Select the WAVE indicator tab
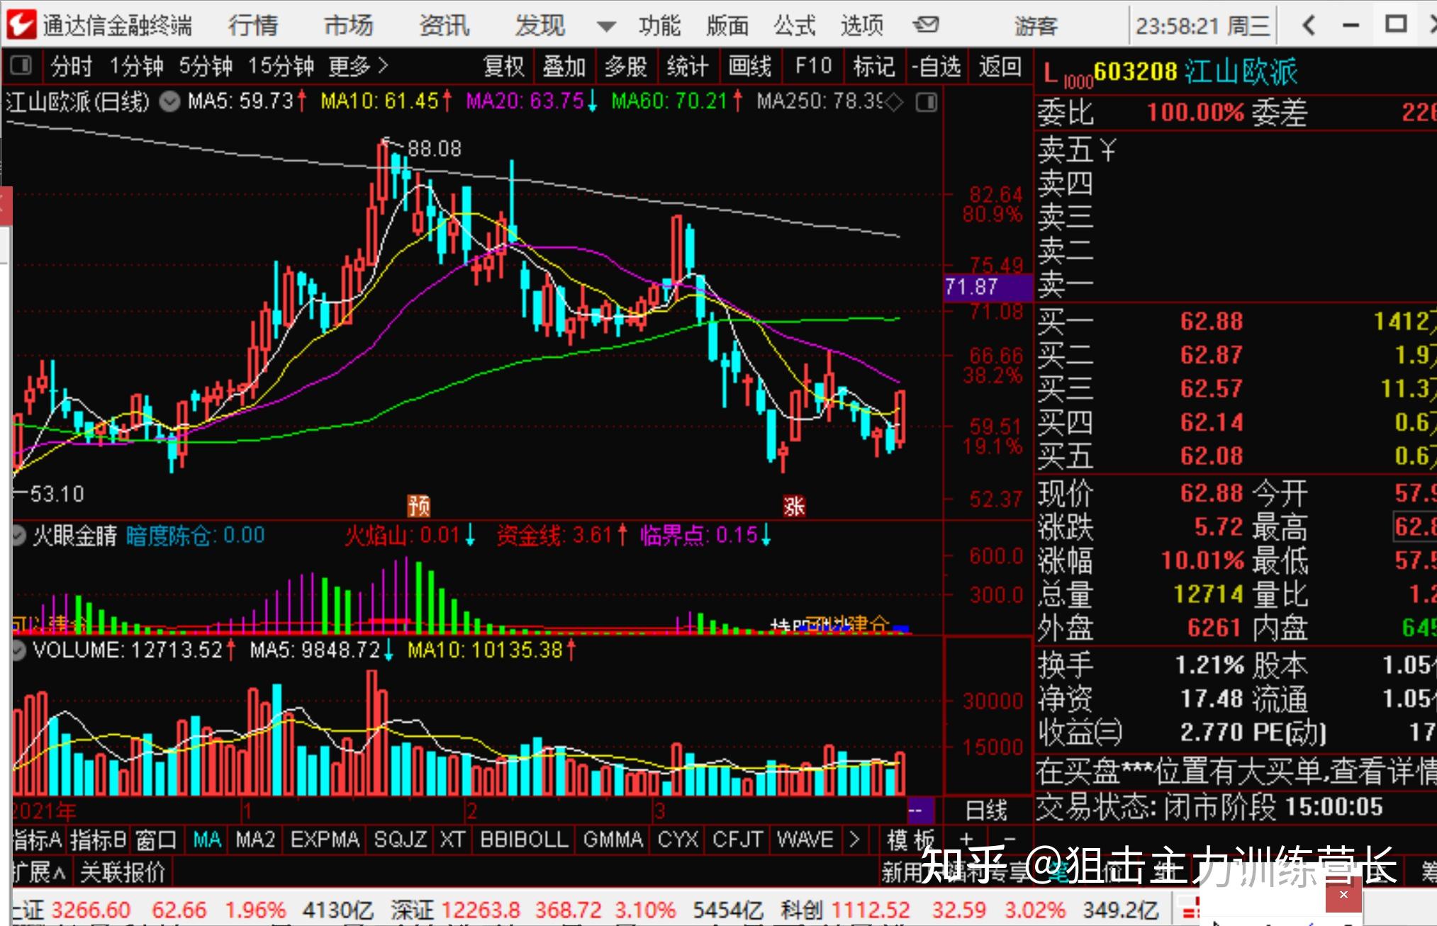The height and width of the screenshot is (926, 1437). (805, 840)
